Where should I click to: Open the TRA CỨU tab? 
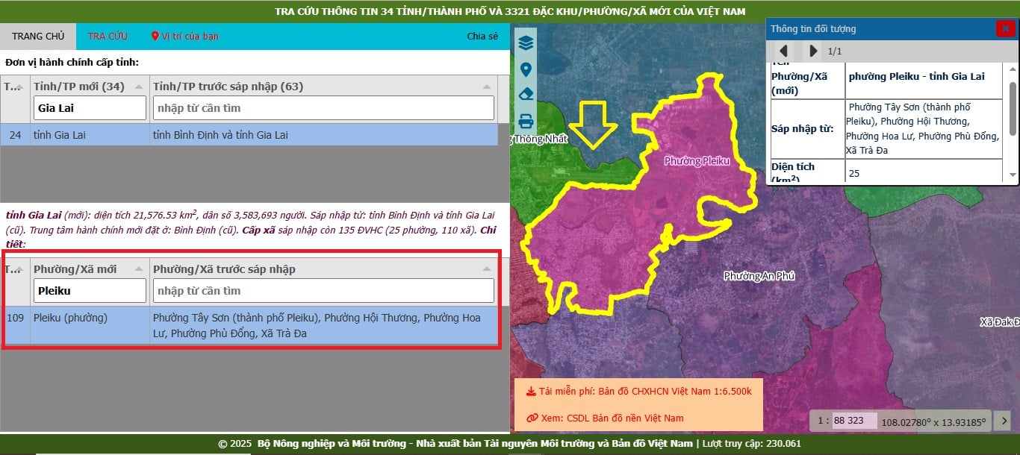point(108,37)
